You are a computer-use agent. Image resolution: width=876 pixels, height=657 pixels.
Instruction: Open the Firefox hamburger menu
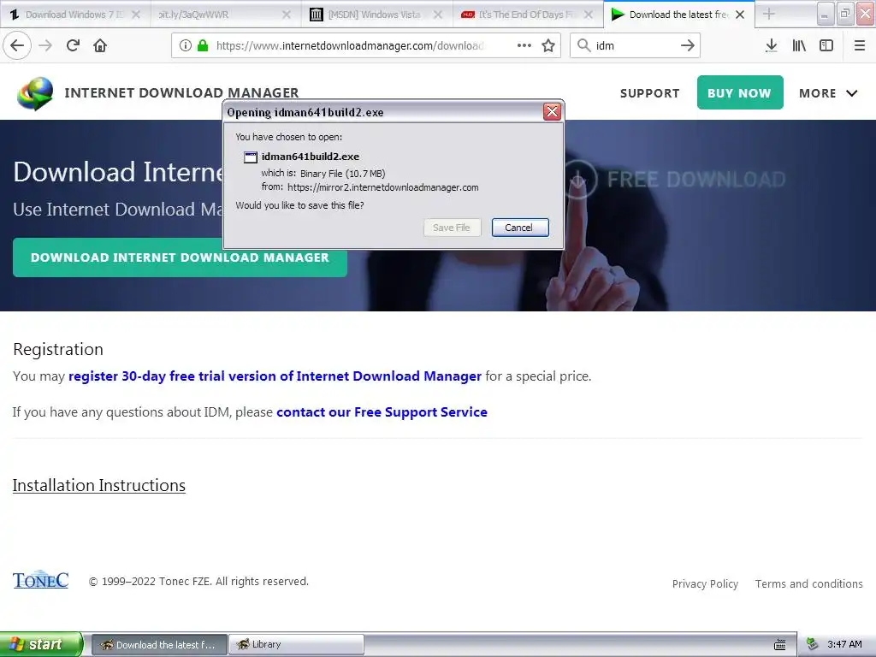click(860, 45)
